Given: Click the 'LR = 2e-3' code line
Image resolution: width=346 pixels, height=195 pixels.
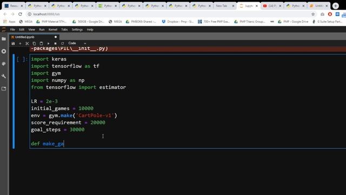Looking at the screenshot, I should coord(44,101).
